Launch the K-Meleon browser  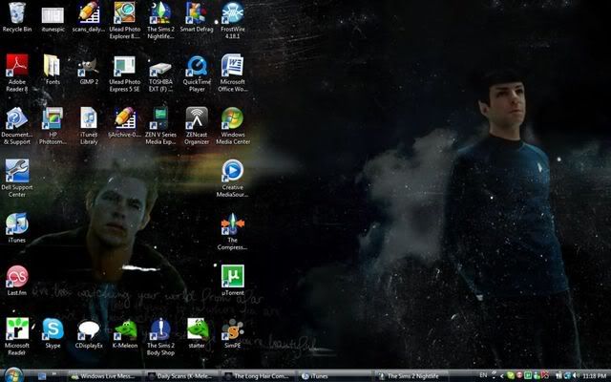click(125, 334)
